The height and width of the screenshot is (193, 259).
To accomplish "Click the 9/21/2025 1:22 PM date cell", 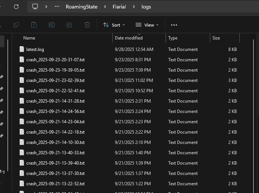I will (133, 184).
